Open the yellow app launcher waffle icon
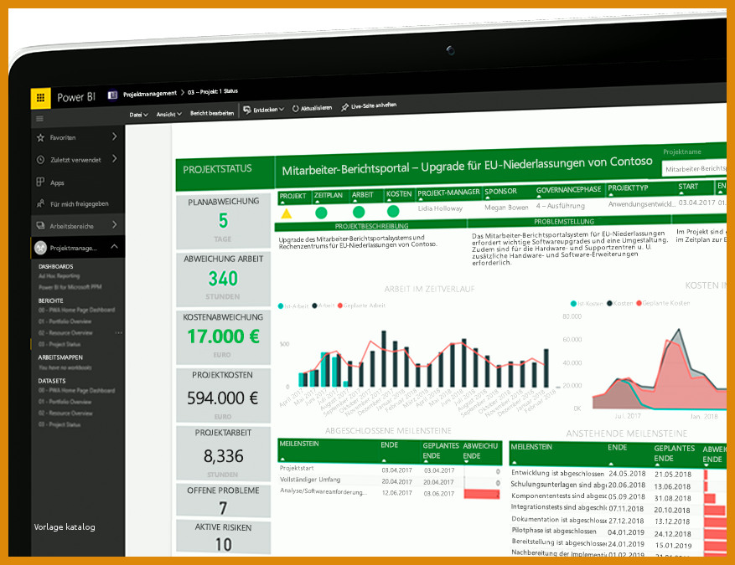This screenshot has height=565, width=735. (41, 98)
